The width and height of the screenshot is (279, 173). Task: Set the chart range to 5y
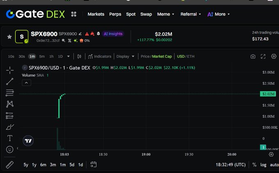point(26,165)
